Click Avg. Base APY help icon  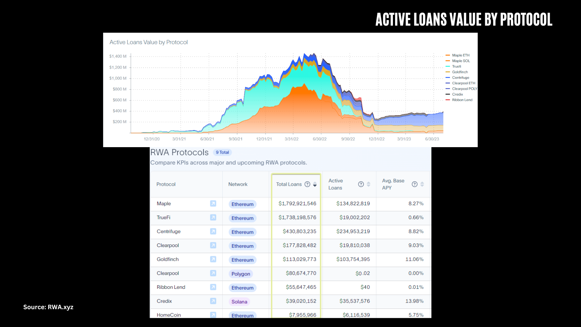[415, 184]
